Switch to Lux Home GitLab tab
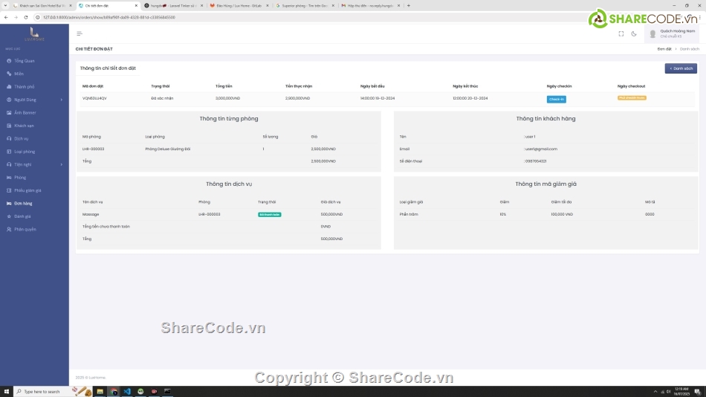The image size is (706, 397). 239,6
